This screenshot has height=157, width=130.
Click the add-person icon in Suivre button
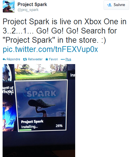click(109, 5)
